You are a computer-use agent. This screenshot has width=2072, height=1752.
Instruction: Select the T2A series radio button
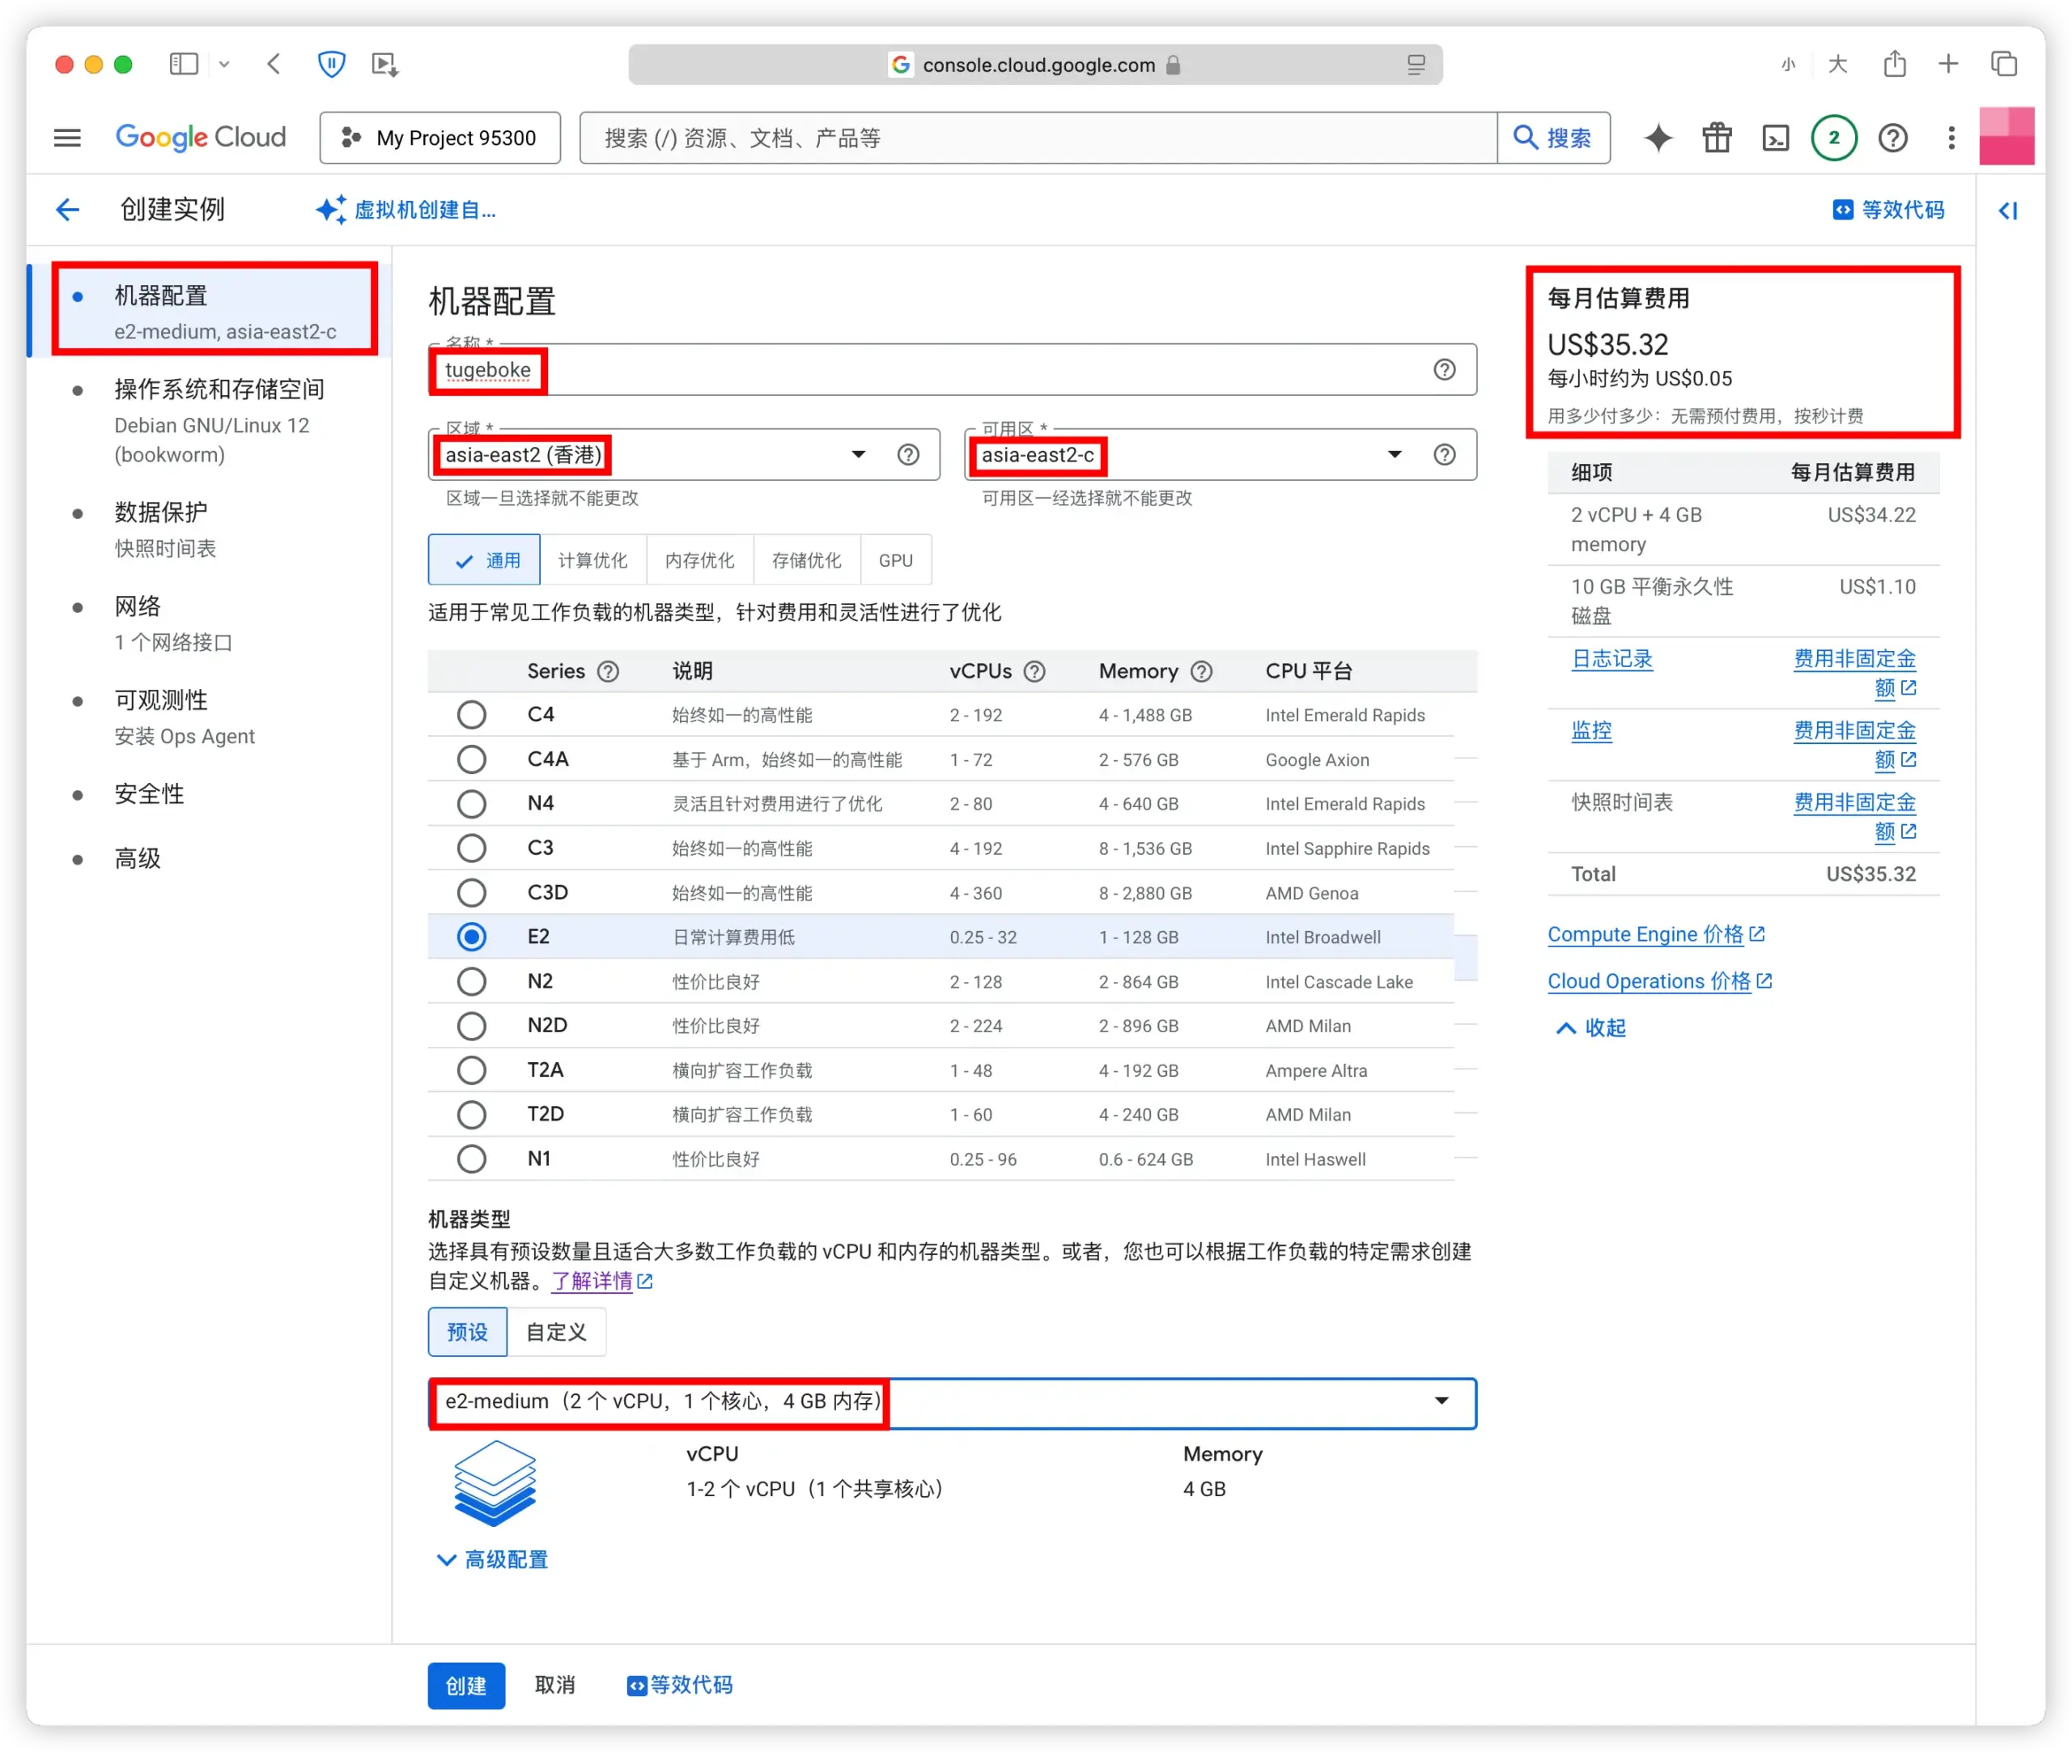[470, 1069]
